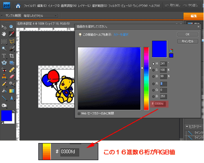Choose the Eyedropper tool

(x=12, y=34)
